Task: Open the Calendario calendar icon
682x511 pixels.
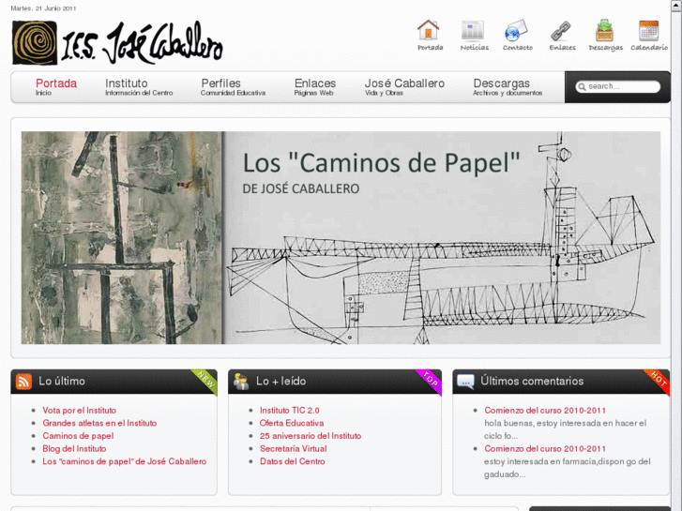Action: click(649, 30)
